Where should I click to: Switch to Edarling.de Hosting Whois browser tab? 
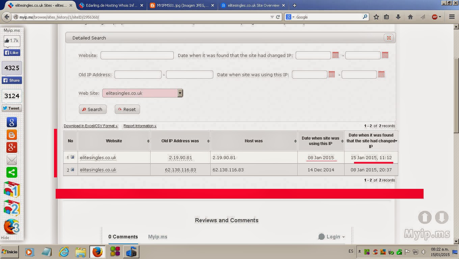112,5
